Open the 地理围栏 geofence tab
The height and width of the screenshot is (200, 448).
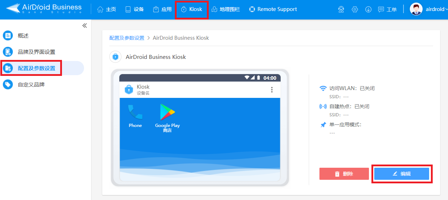pyautogui.click(x=225, y=9)
